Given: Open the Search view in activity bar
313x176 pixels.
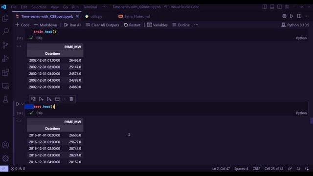Looking at the screenshot, I should pyautogui.click(x=5, y=31).
